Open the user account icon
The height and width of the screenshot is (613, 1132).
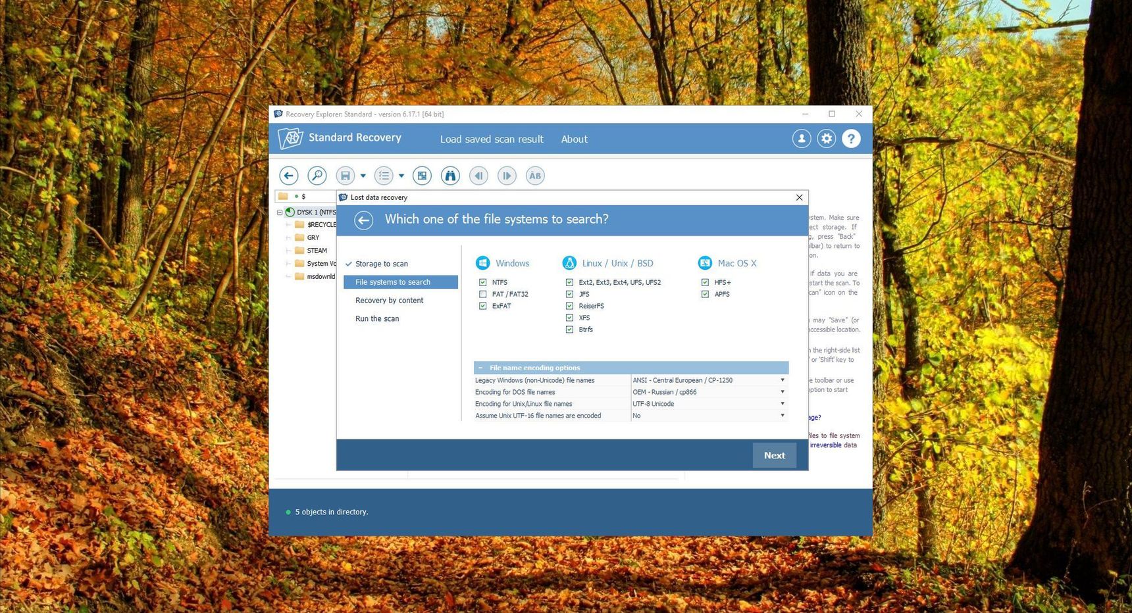(801, 138)
